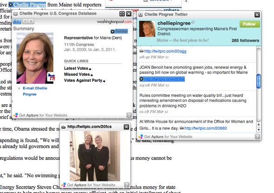This screenshot has width=274, height=193.
Task: Click the chelliepingree profile avatar thumbnail
Action: 147,29
